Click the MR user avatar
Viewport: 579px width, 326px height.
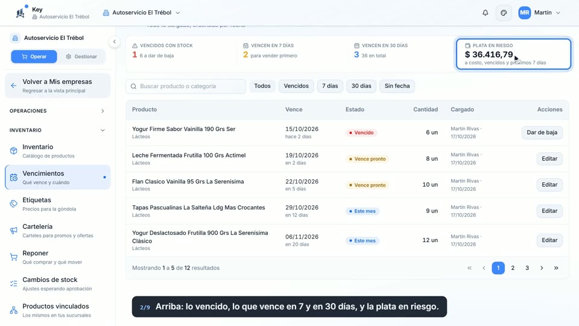click(524, 13)
